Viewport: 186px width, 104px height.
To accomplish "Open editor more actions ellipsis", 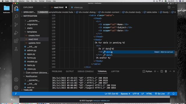I will 173,7.
